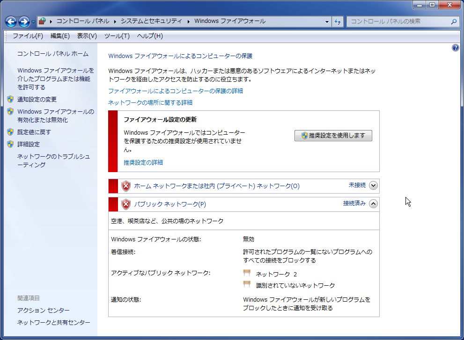Maximize the window

pyautogui.click(x=432, y=5)
